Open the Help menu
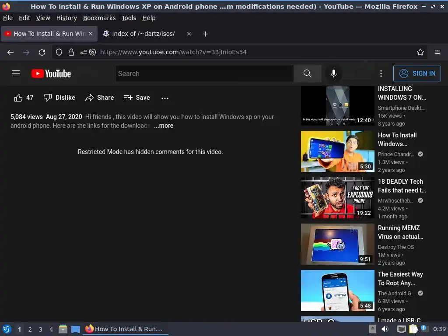Viewport: 448px width, 336px height. click(x=149, y=18)
